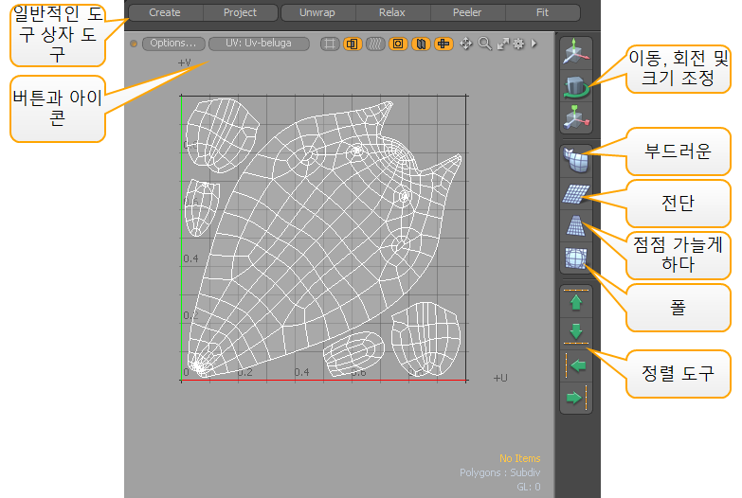Open the Relax tab
This screenshot has width=742, height=498.
click(x=391, y=13)
